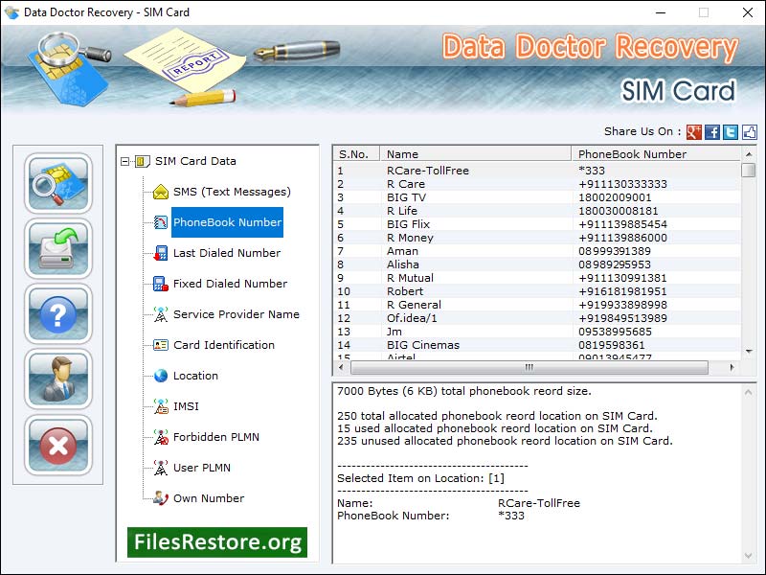
Task: Click the recover data drive icon
Action: 57,249
